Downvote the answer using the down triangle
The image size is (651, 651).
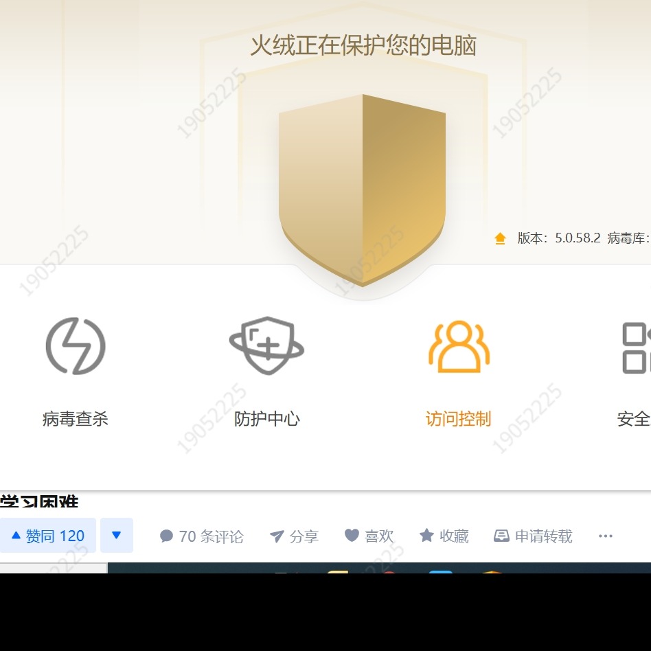[x=116, y=536]
